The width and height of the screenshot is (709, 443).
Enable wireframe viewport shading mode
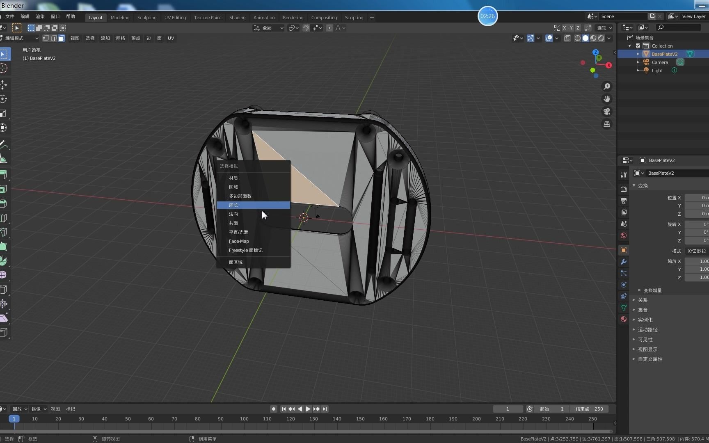578,38
